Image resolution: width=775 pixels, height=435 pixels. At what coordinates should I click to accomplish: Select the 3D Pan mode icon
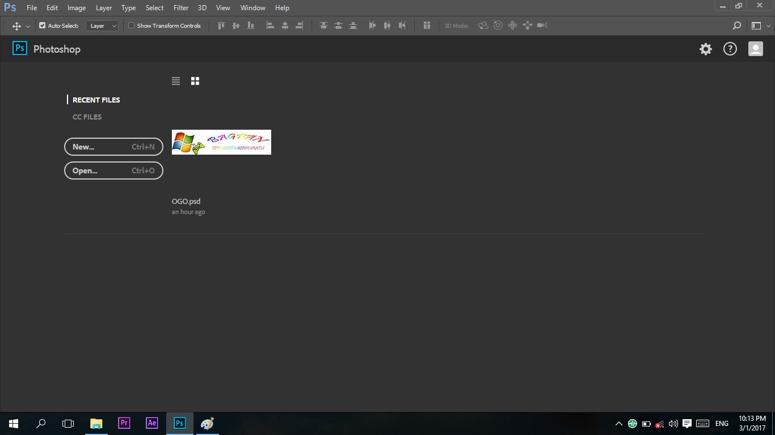click(x=512, y=25)
